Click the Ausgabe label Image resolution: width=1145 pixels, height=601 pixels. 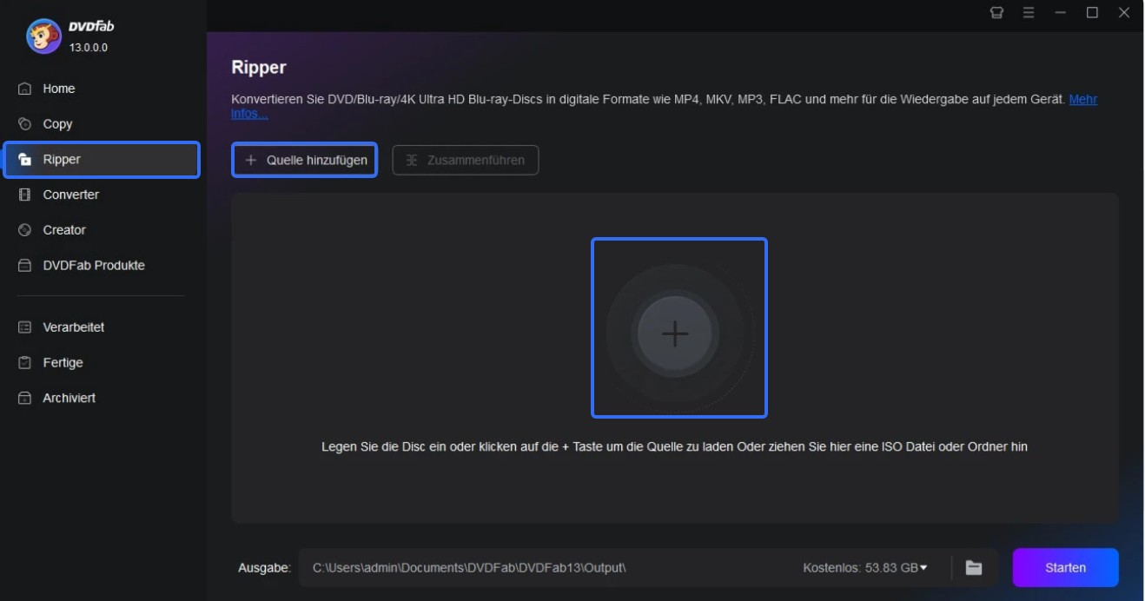tap(264, 568)
